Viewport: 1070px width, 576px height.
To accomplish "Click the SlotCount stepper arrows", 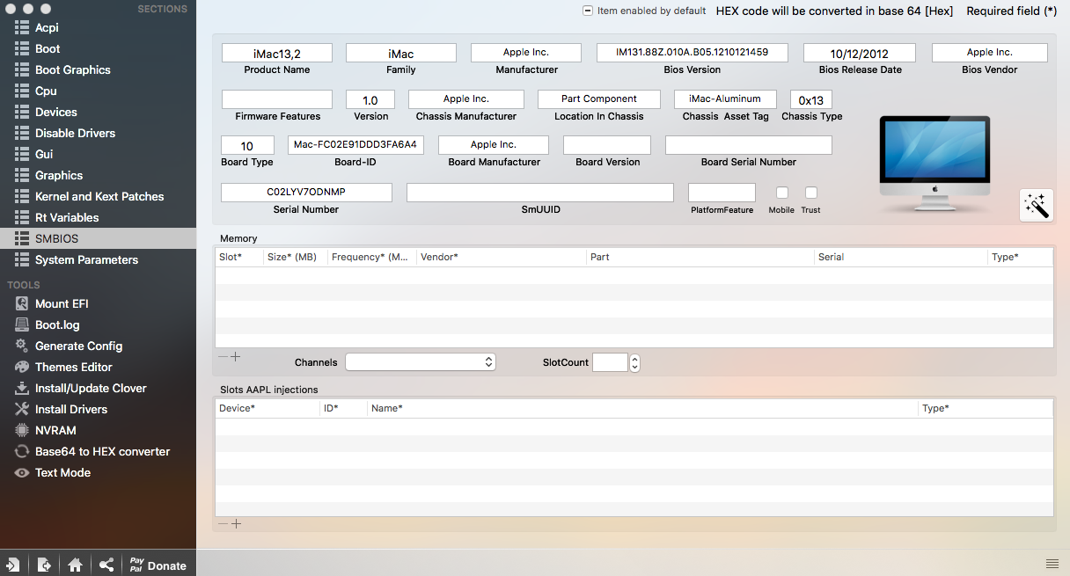I will 634,362.
